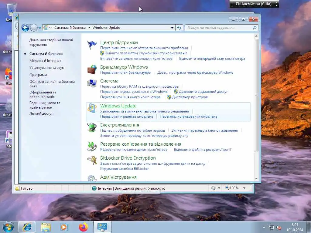Open Облікові записи та безпека сім'ї

(x=52, y=84)
